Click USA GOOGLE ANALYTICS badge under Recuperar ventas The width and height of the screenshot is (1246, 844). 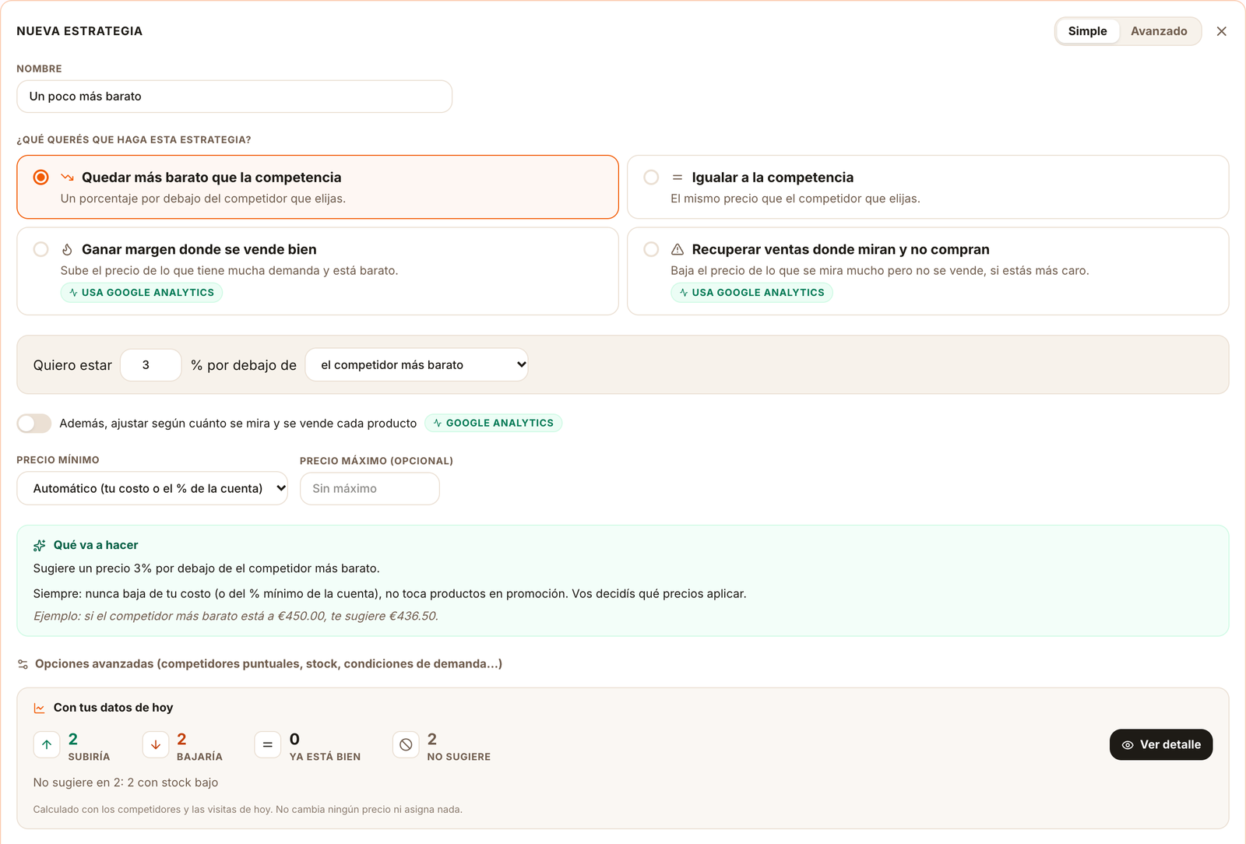coord(751,293)
